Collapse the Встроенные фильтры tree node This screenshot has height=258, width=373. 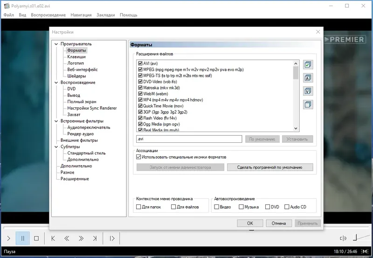click(56, 121)
